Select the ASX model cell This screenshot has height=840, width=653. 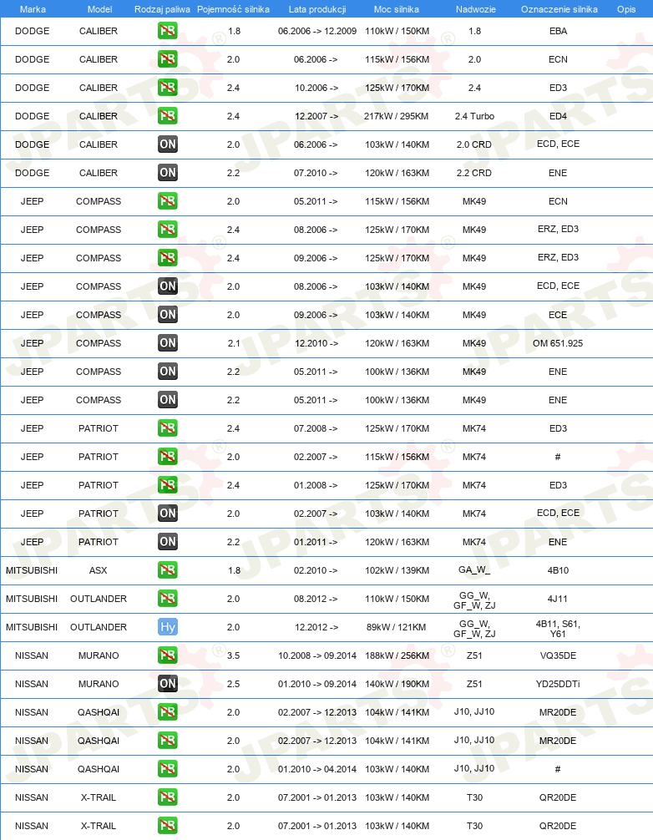[x=98, y=570]
